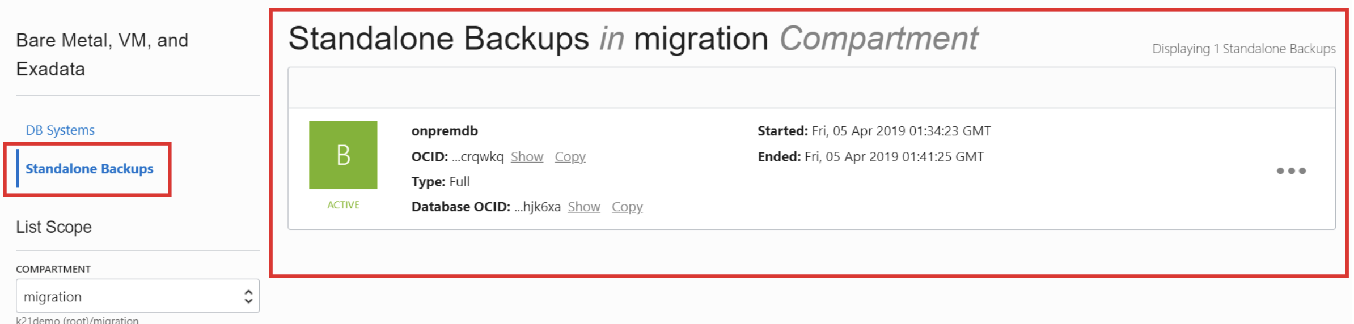Click the Standalone Backups in migration Compartment title
The image size is (1354, 324).
click(632, 39)
